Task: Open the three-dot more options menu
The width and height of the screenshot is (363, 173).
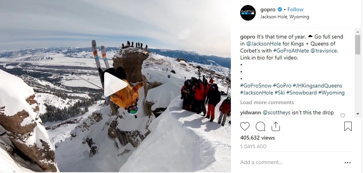Action: 347,163
